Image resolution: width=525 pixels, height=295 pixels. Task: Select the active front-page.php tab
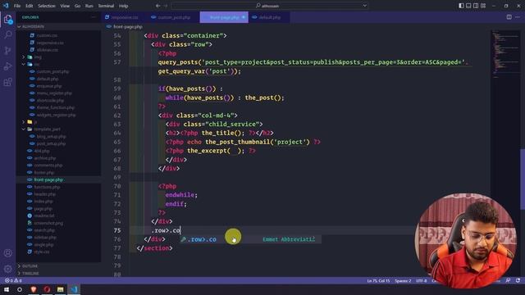tap(224, 17)
